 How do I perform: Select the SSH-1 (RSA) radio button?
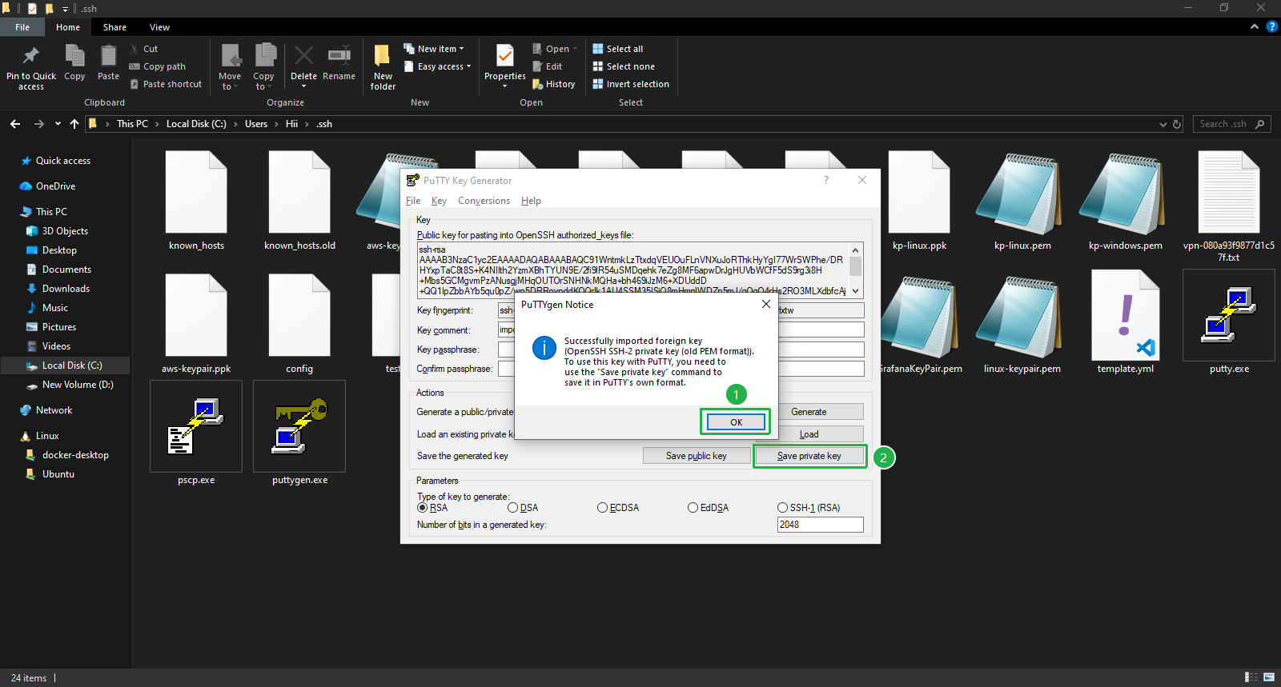pyautogui.click(x=782, y=508)
